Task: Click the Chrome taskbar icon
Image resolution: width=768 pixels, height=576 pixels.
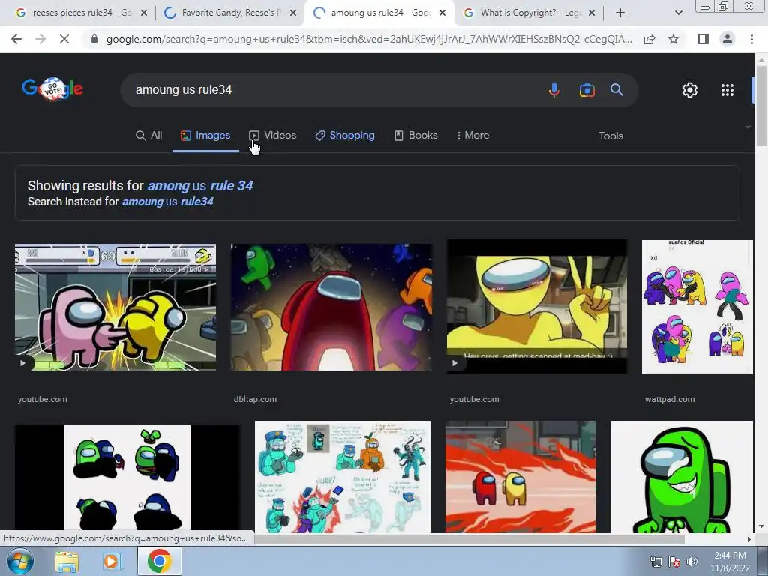Action: coord(159,562)
